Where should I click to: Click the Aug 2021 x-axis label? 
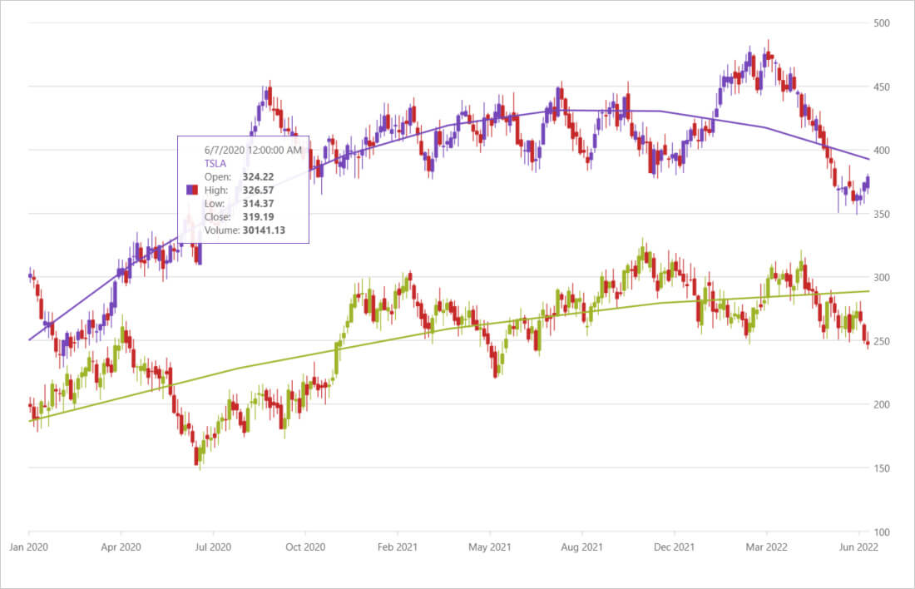click(582, 547)
